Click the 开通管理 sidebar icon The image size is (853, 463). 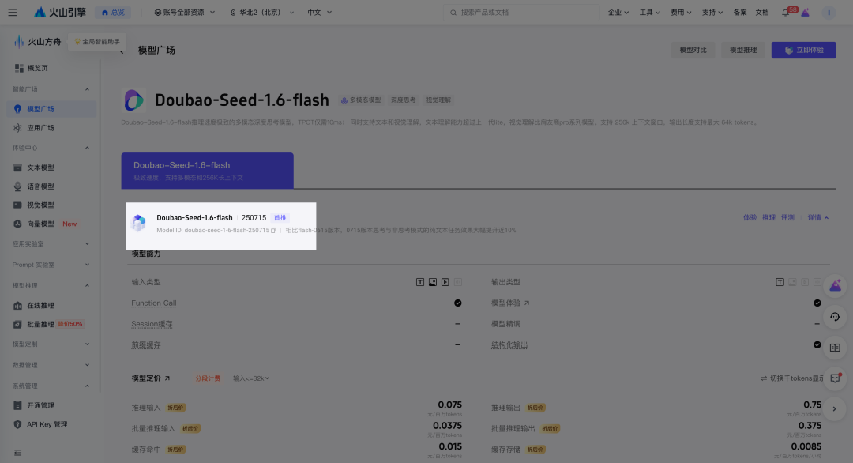(17, 406)
